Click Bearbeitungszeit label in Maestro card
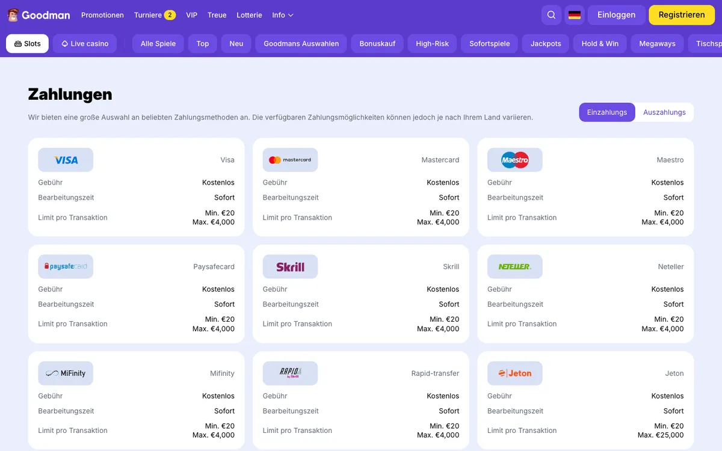722x451 pixels. coord(515,197)
